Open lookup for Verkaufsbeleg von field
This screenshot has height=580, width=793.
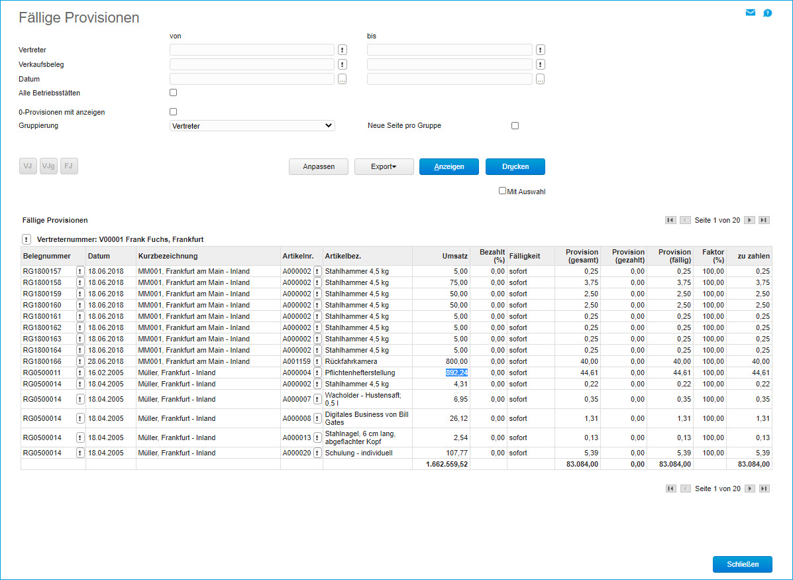click(343, 64)
